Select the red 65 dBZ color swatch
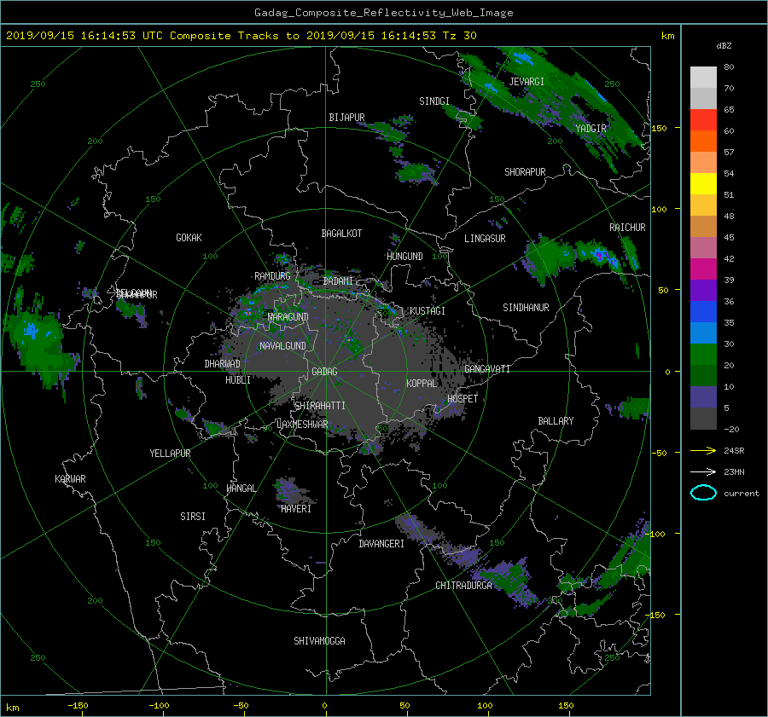 pyautogui.click(x=703, y=120)
